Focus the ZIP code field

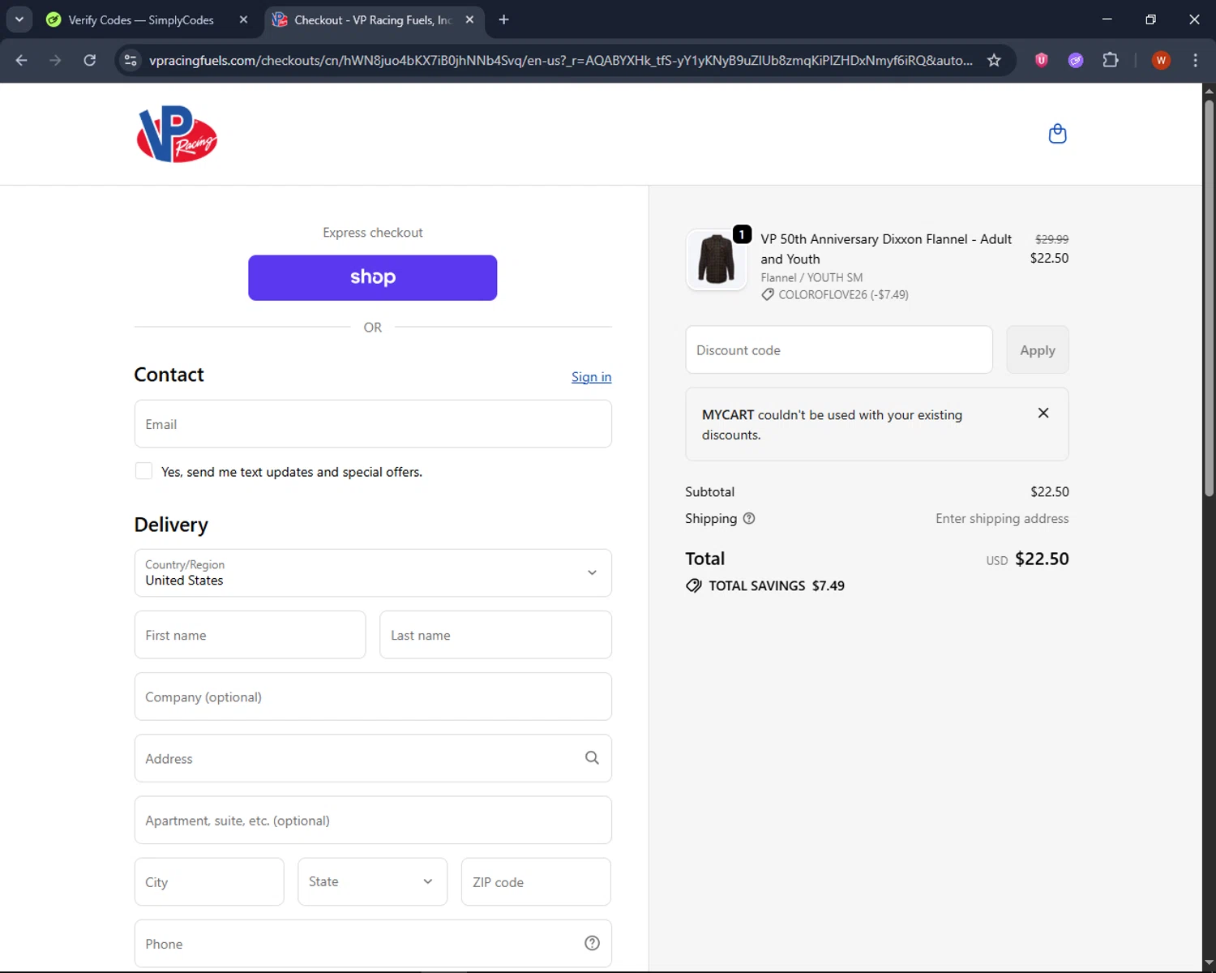[536, 881]
